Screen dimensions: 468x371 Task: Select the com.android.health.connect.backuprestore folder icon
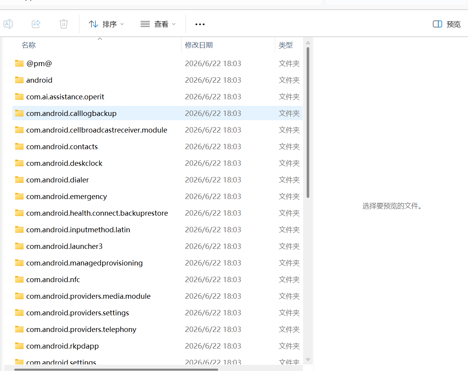[x=19, y=213]
